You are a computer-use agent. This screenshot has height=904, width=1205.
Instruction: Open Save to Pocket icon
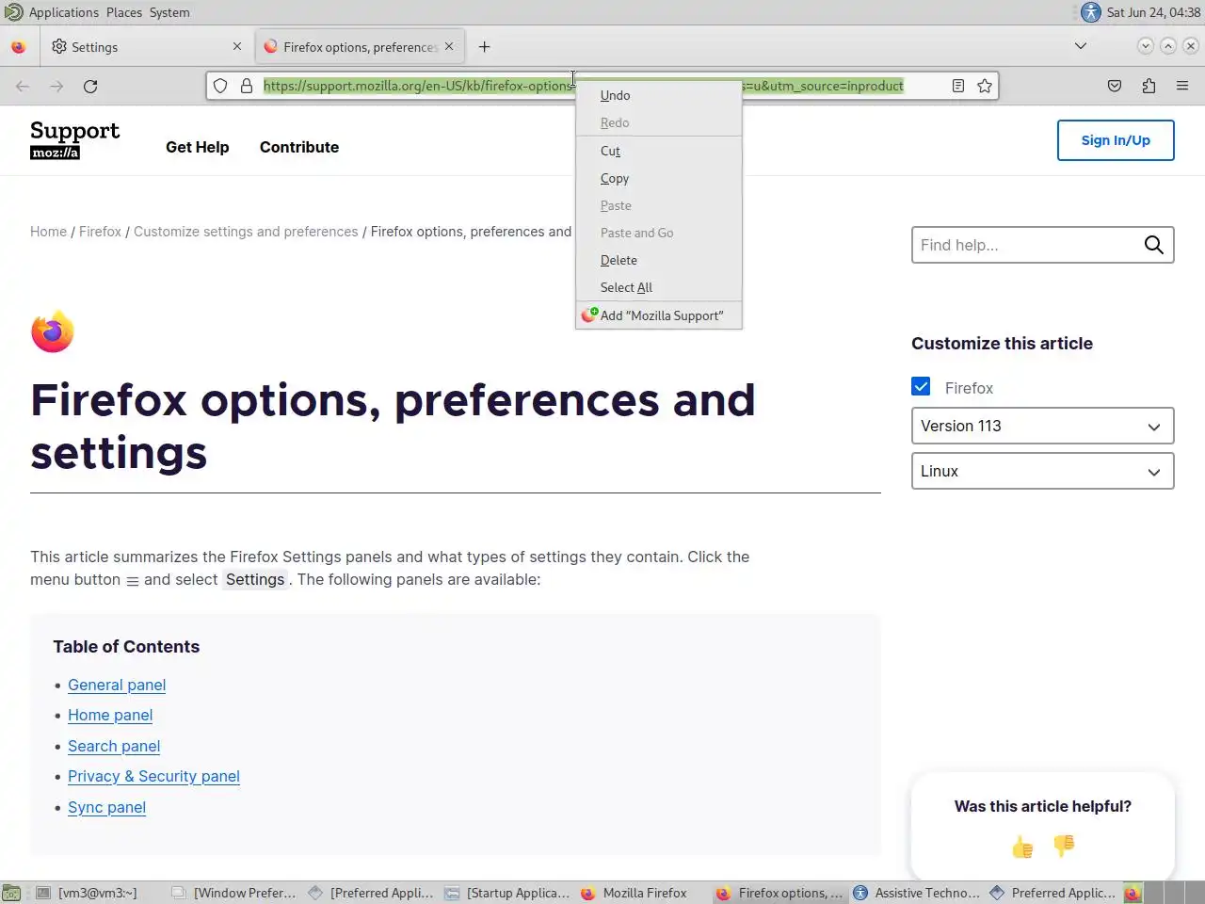click(1115, 86)
